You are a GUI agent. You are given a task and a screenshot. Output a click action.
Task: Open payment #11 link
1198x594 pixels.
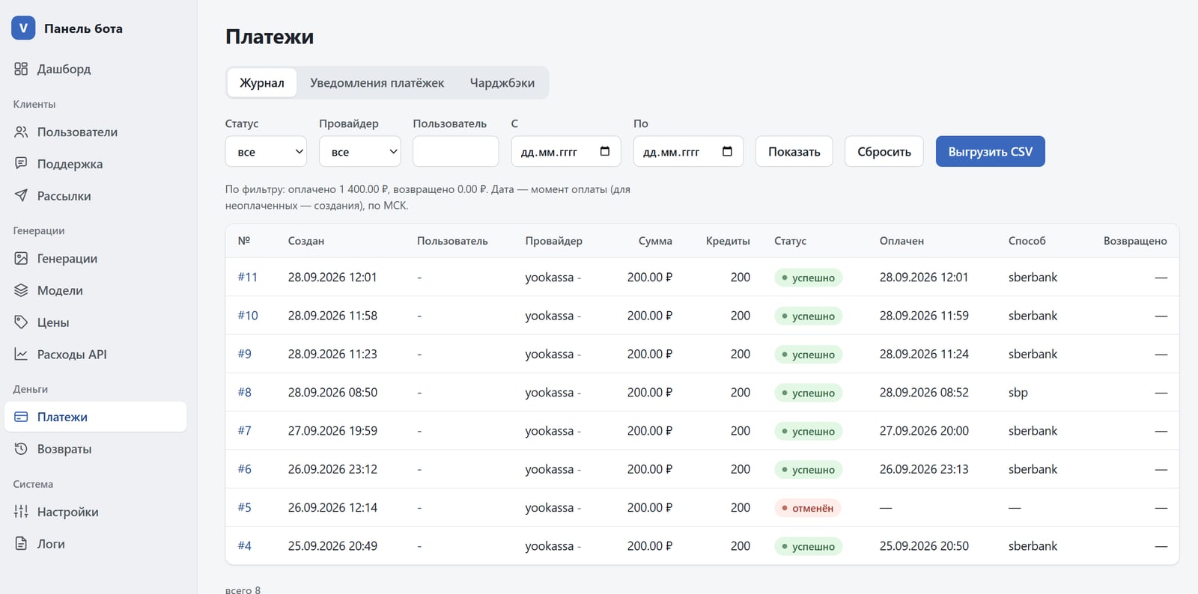(247, 277)
